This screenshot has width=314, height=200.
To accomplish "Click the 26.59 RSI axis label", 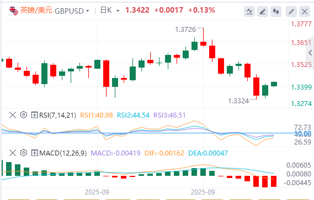I will 302,142.
